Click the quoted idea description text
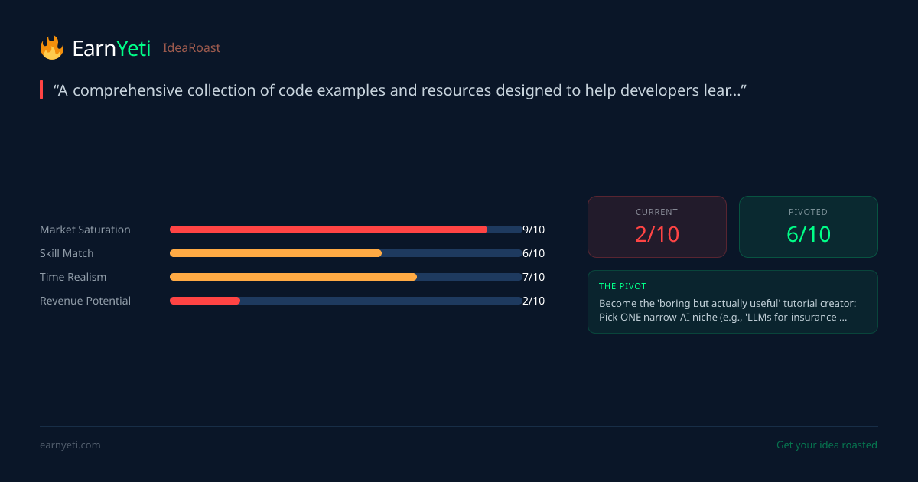 click(399, 90)
